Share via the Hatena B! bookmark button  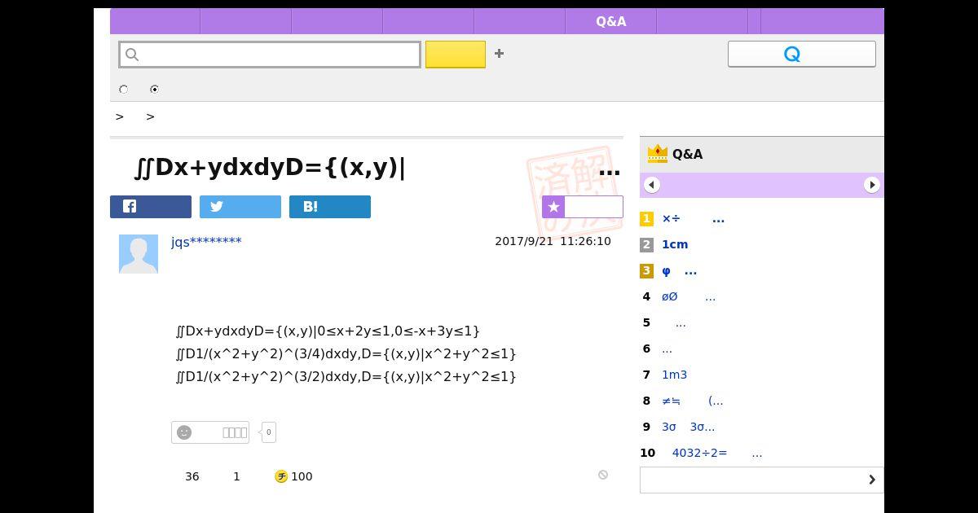(330, 207)
